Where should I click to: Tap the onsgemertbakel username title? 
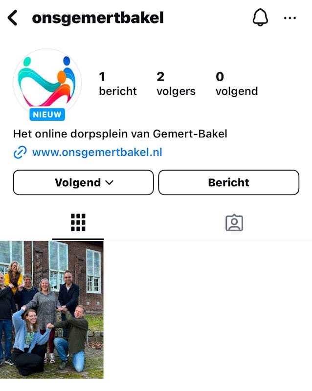[x=98, y=18]
